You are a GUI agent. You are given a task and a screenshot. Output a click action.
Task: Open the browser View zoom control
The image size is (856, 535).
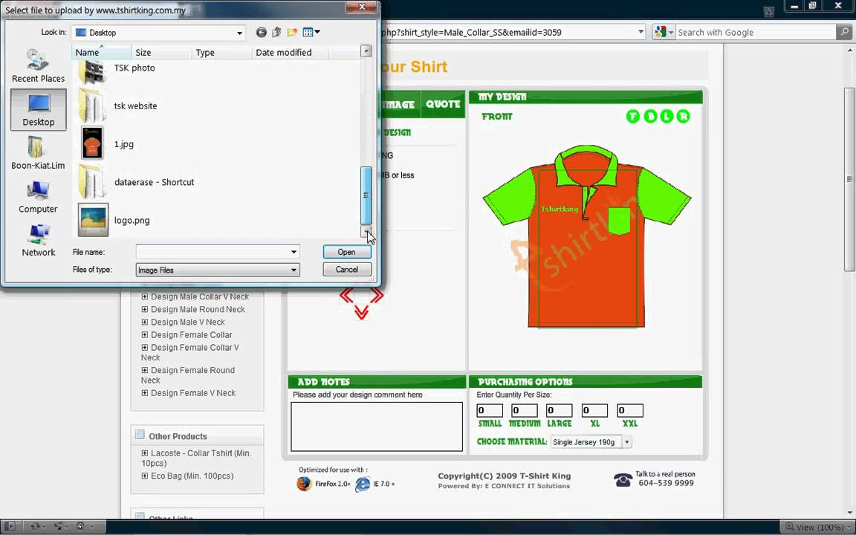pos(817,527)
